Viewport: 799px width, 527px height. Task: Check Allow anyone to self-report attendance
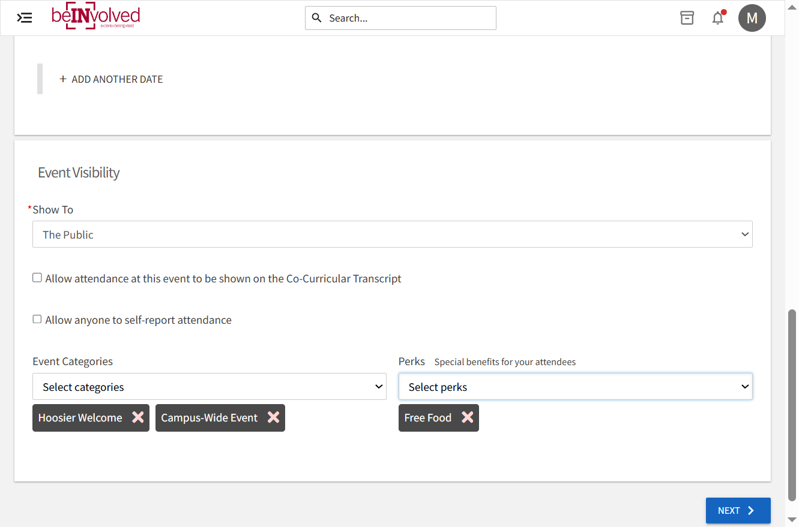(x=37, y=319)
